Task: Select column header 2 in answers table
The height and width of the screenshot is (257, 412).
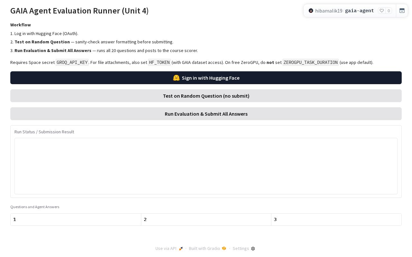Action: point(206,219)
